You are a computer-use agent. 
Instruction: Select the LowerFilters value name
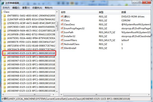70,40
